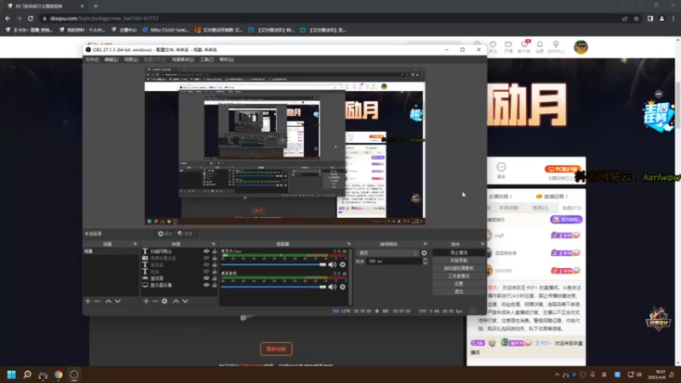Open transition properties gear icon
Viewport: 681px width, 383px height.
(424, 253)
